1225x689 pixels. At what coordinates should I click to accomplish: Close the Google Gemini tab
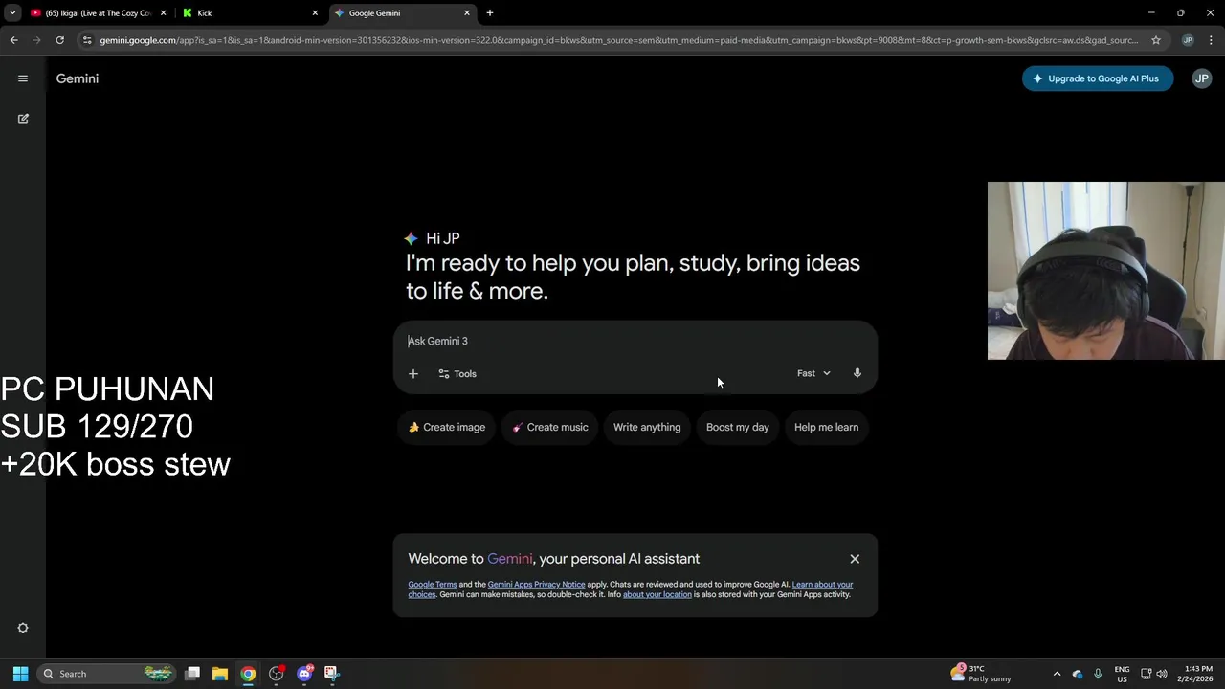(x=467, y=13)
